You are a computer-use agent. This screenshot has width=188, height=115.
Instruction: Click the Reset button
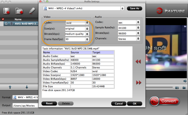pos(49,103)
